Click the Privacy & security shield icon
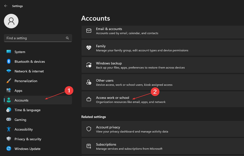Image resolution: width=244 pixels, height=156 pixels. coord(9,139)
